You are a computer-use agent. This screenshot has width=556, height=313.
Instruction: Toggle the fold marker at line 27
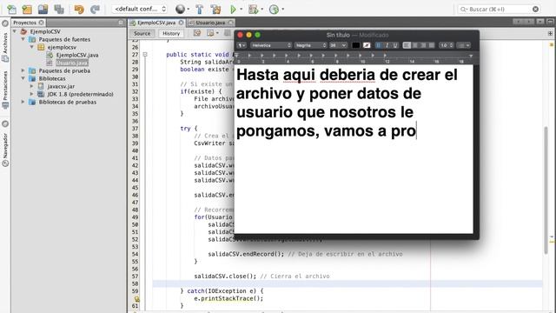145,54
